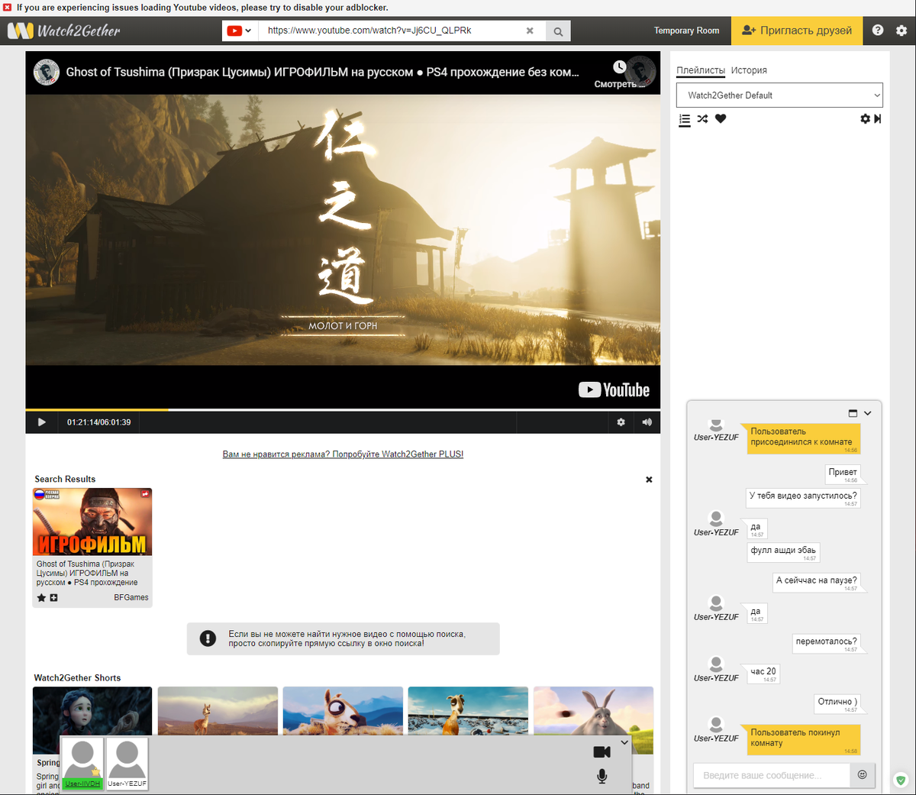916x795 pixels.
Task: Click the час 20 chat message
Action: point(763,672)
